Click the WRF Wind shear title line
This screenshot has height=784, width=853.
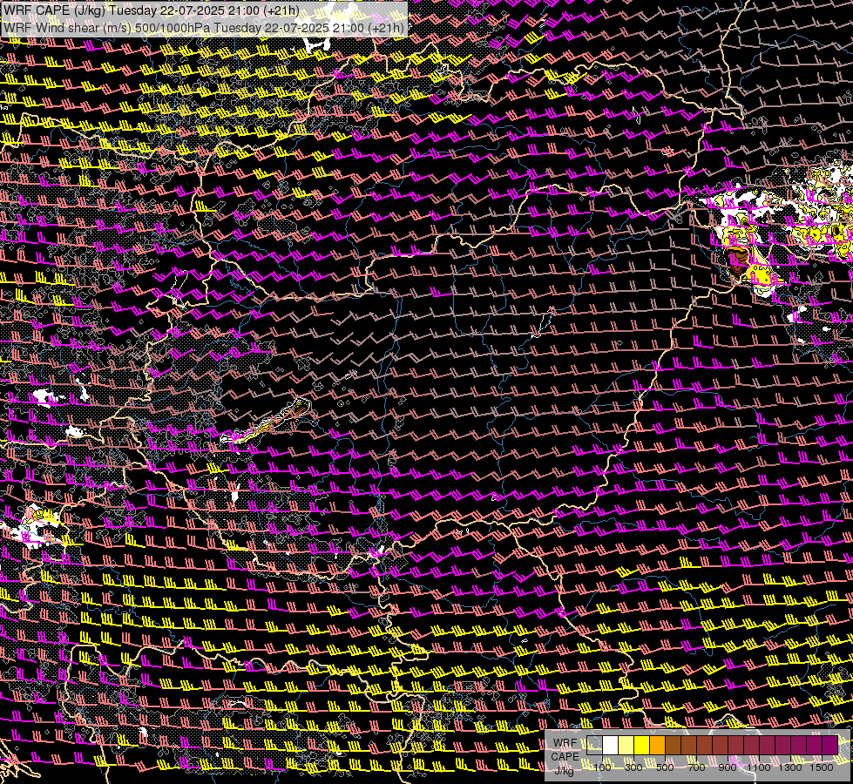click(204, 28)
